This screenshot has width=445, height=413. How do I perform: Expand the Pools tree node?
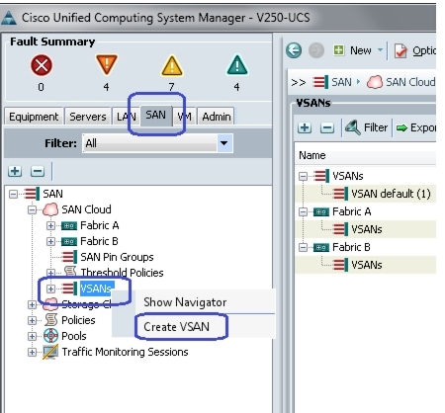(32, 336)
